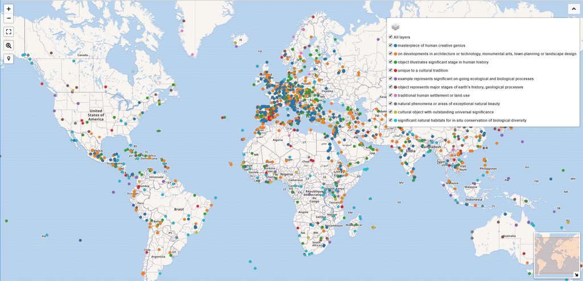This screenshot has height=281, width=583.
Task: Select the object illustrates significant stage label
Action: tap(443, 62)
